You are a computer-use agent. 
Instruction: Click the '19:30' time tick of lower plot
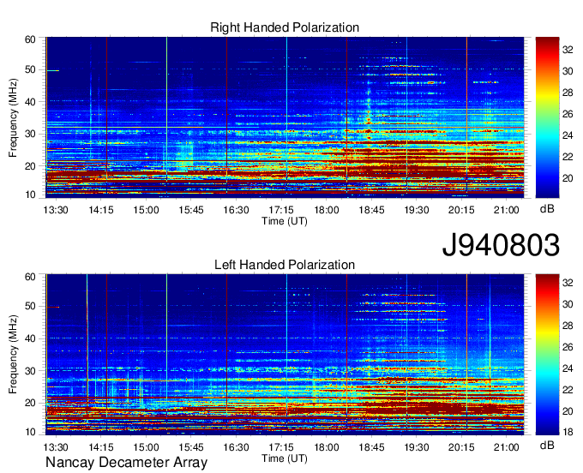[417, 447]
